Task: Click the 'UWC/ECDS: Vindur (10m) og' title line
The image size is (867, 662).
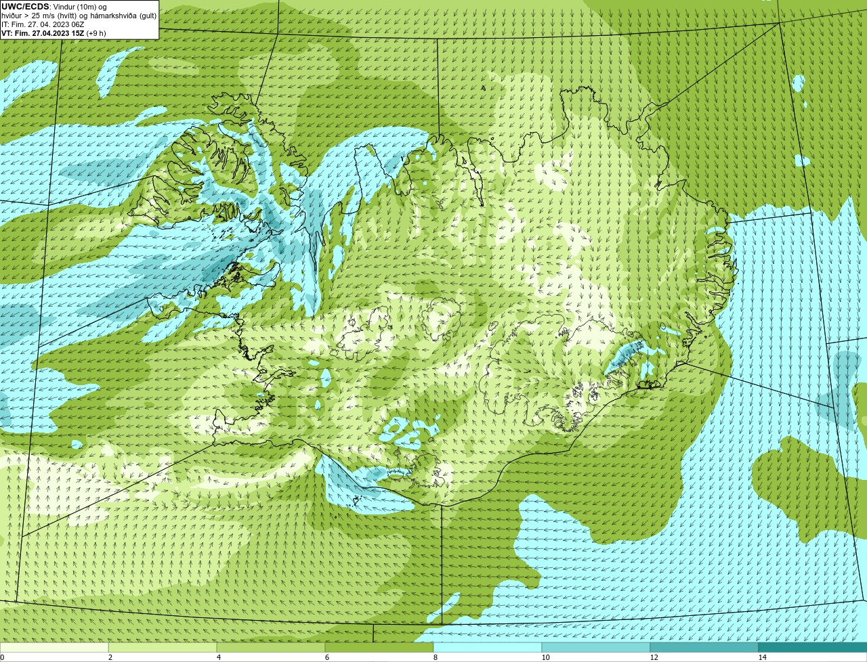Action: coord(54,6)
